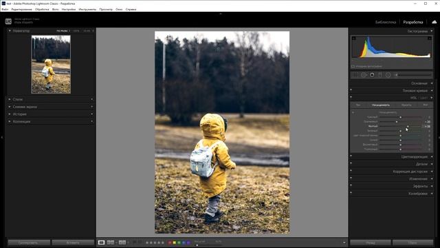Select the Crop Overlay tool
This screenshot has width=440, height=248.
click(355, 75)
